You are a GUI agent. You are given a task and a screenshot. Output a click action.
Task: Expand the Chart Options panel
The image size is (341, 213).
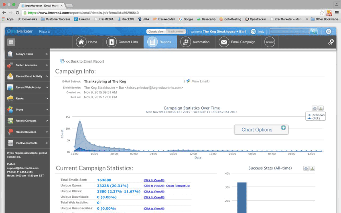[284, 128]
